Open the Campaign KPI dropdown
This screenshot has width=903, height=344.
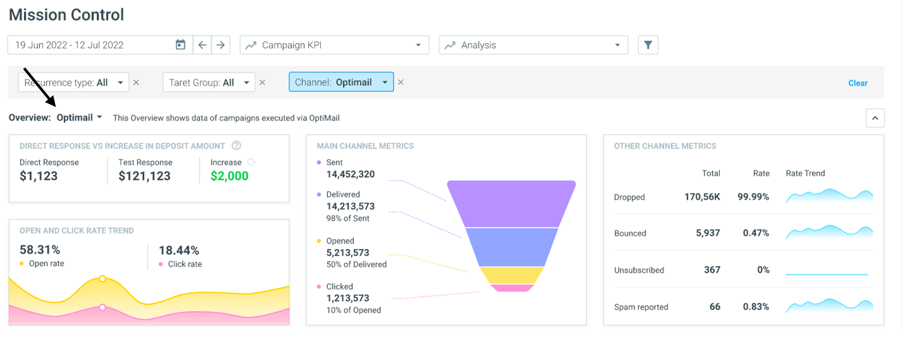click(x=334, y=45)
